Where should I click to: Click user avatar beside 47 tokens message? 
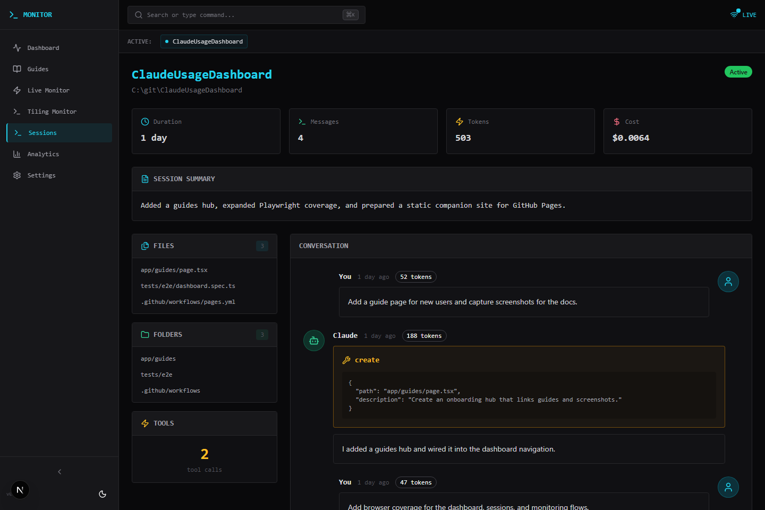728,487
